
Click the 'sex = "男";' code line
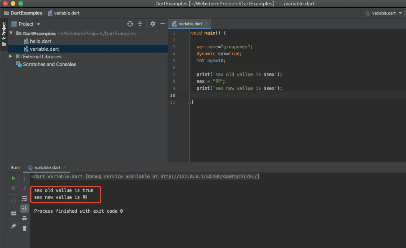pos(211,81)
